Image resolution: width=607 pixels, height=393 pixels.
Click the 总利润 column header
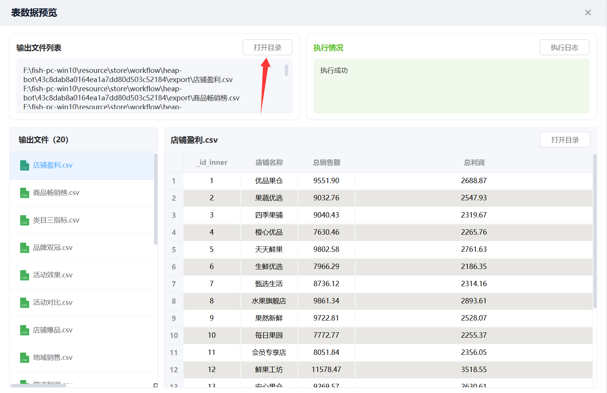(x=474, y=163)
